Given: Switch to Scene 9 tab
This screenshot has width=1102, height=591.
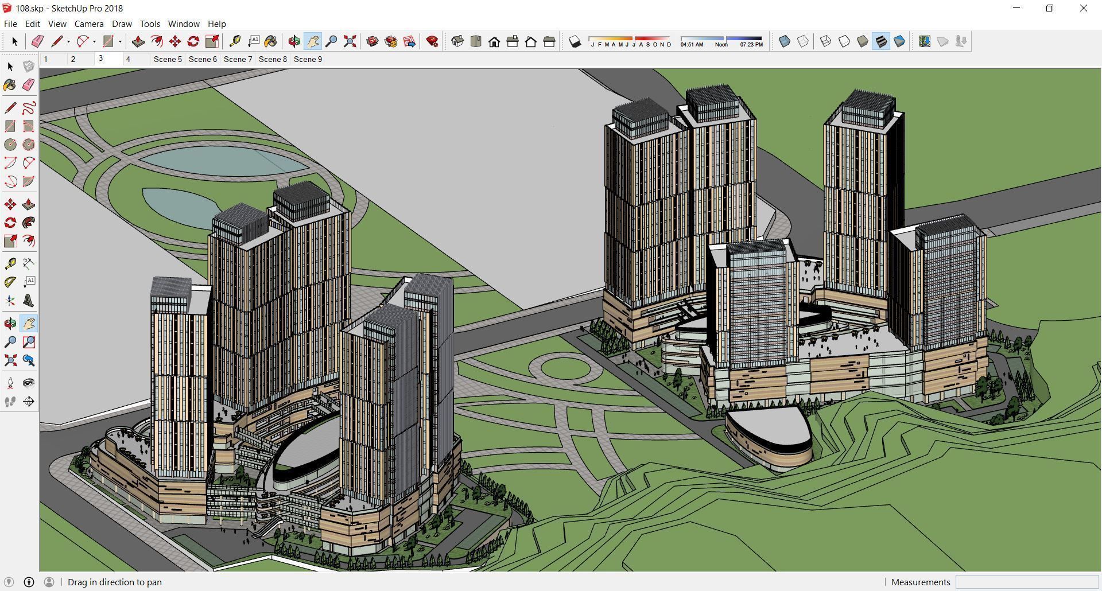Looking at the screenshot, I should click(308, 59).
